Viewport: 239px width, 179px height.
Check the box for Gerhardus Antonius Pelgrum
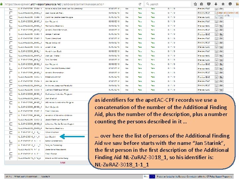tap(11, 94)
